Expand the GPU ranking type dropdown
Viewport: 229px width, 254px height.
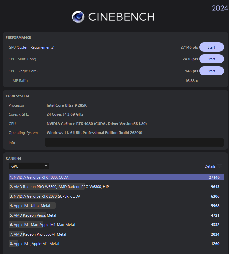pyautogui.click(x=29, y=166)
